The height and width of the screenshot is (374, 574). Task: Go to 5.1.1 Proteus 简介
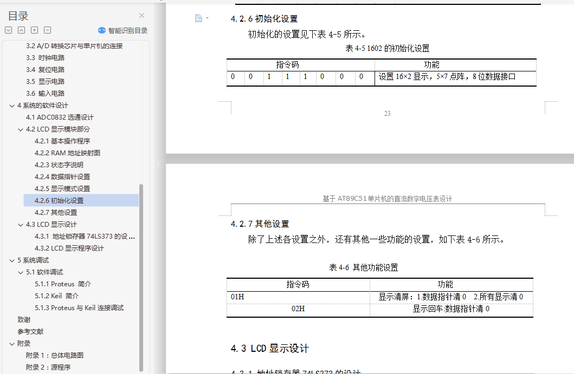coord(63,284)
